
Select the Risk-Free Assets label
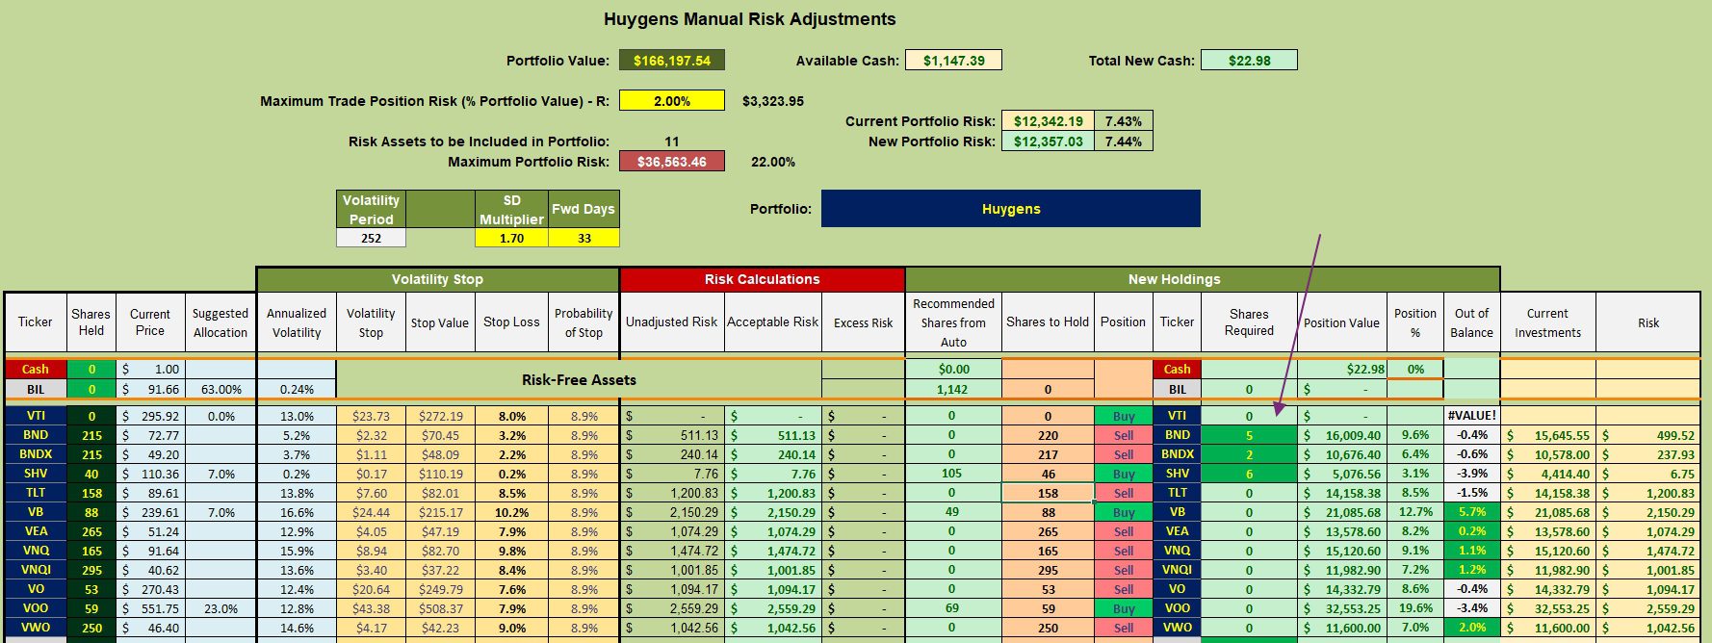pyautogui.click(x=579, y=379)
